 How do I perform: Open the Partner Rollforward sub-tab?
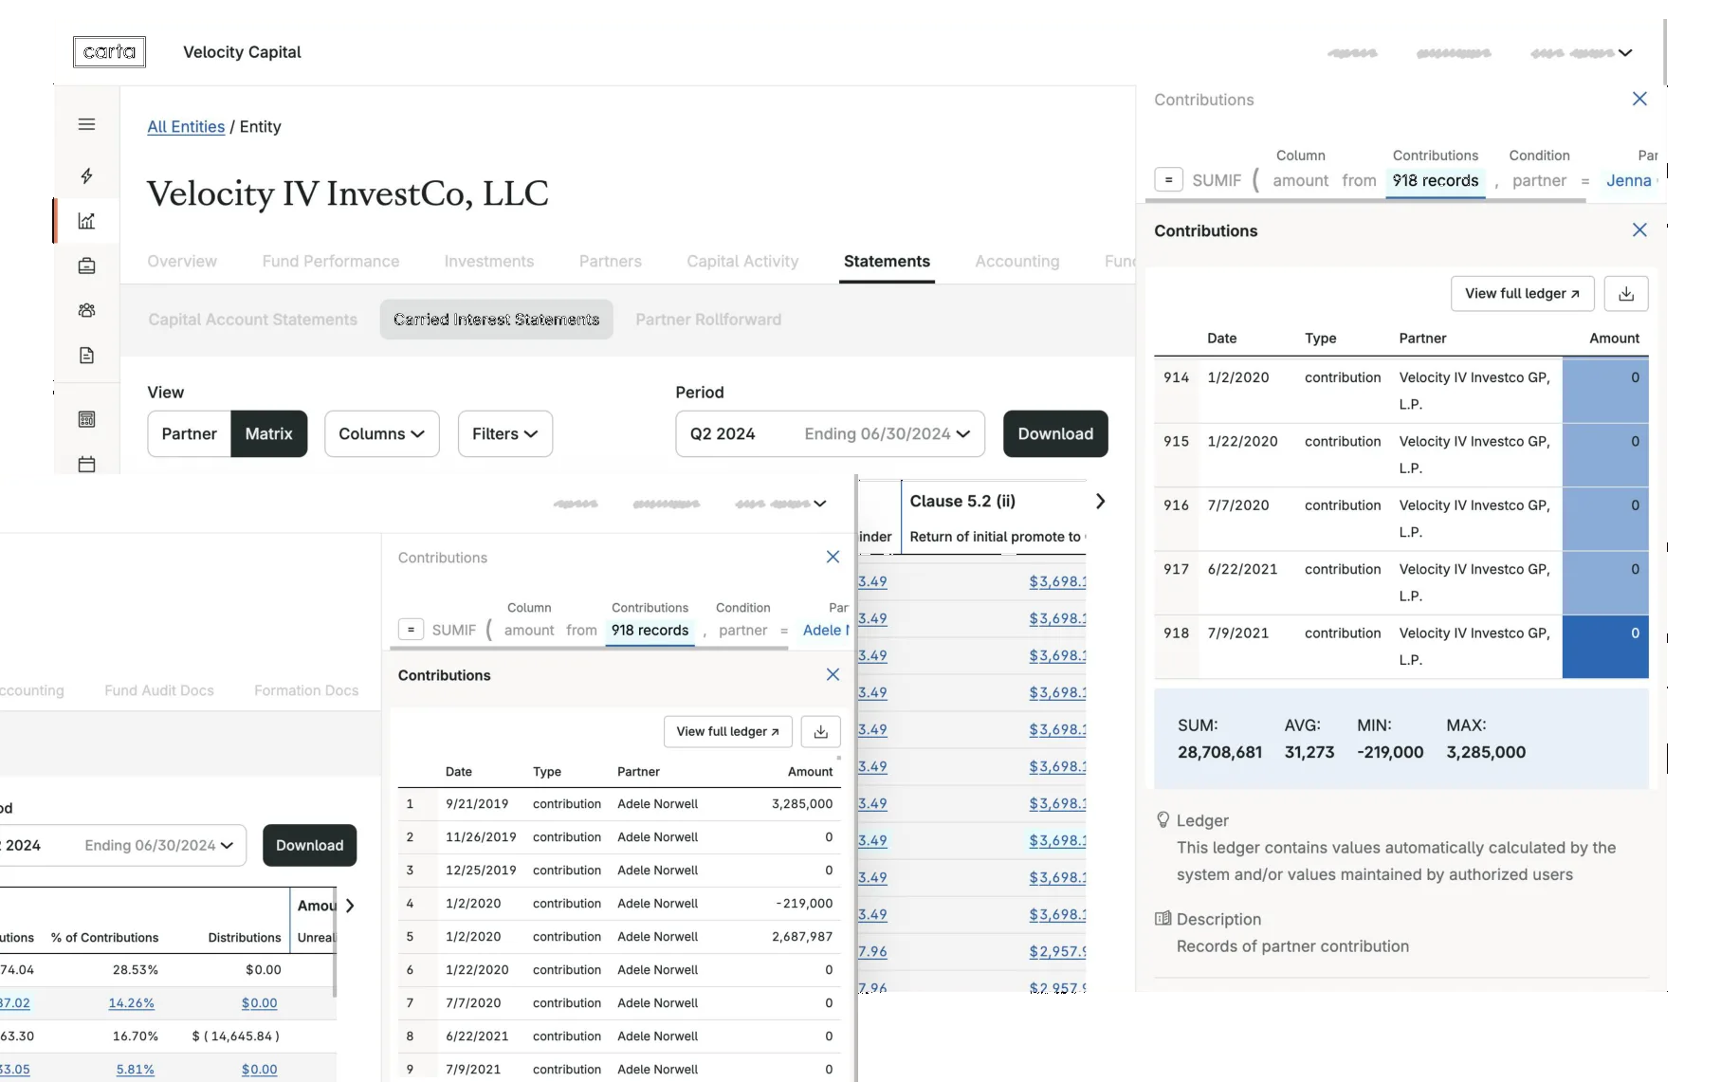coord(708,320)
